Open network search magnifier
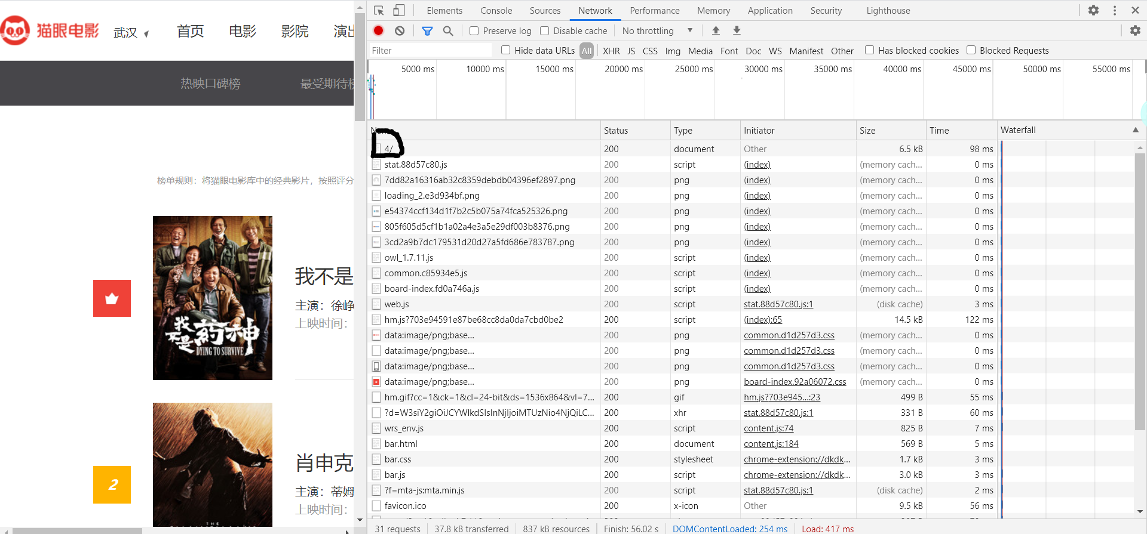Image resolution: width=1147 pixels, height=534 pixels. point(448,30)
